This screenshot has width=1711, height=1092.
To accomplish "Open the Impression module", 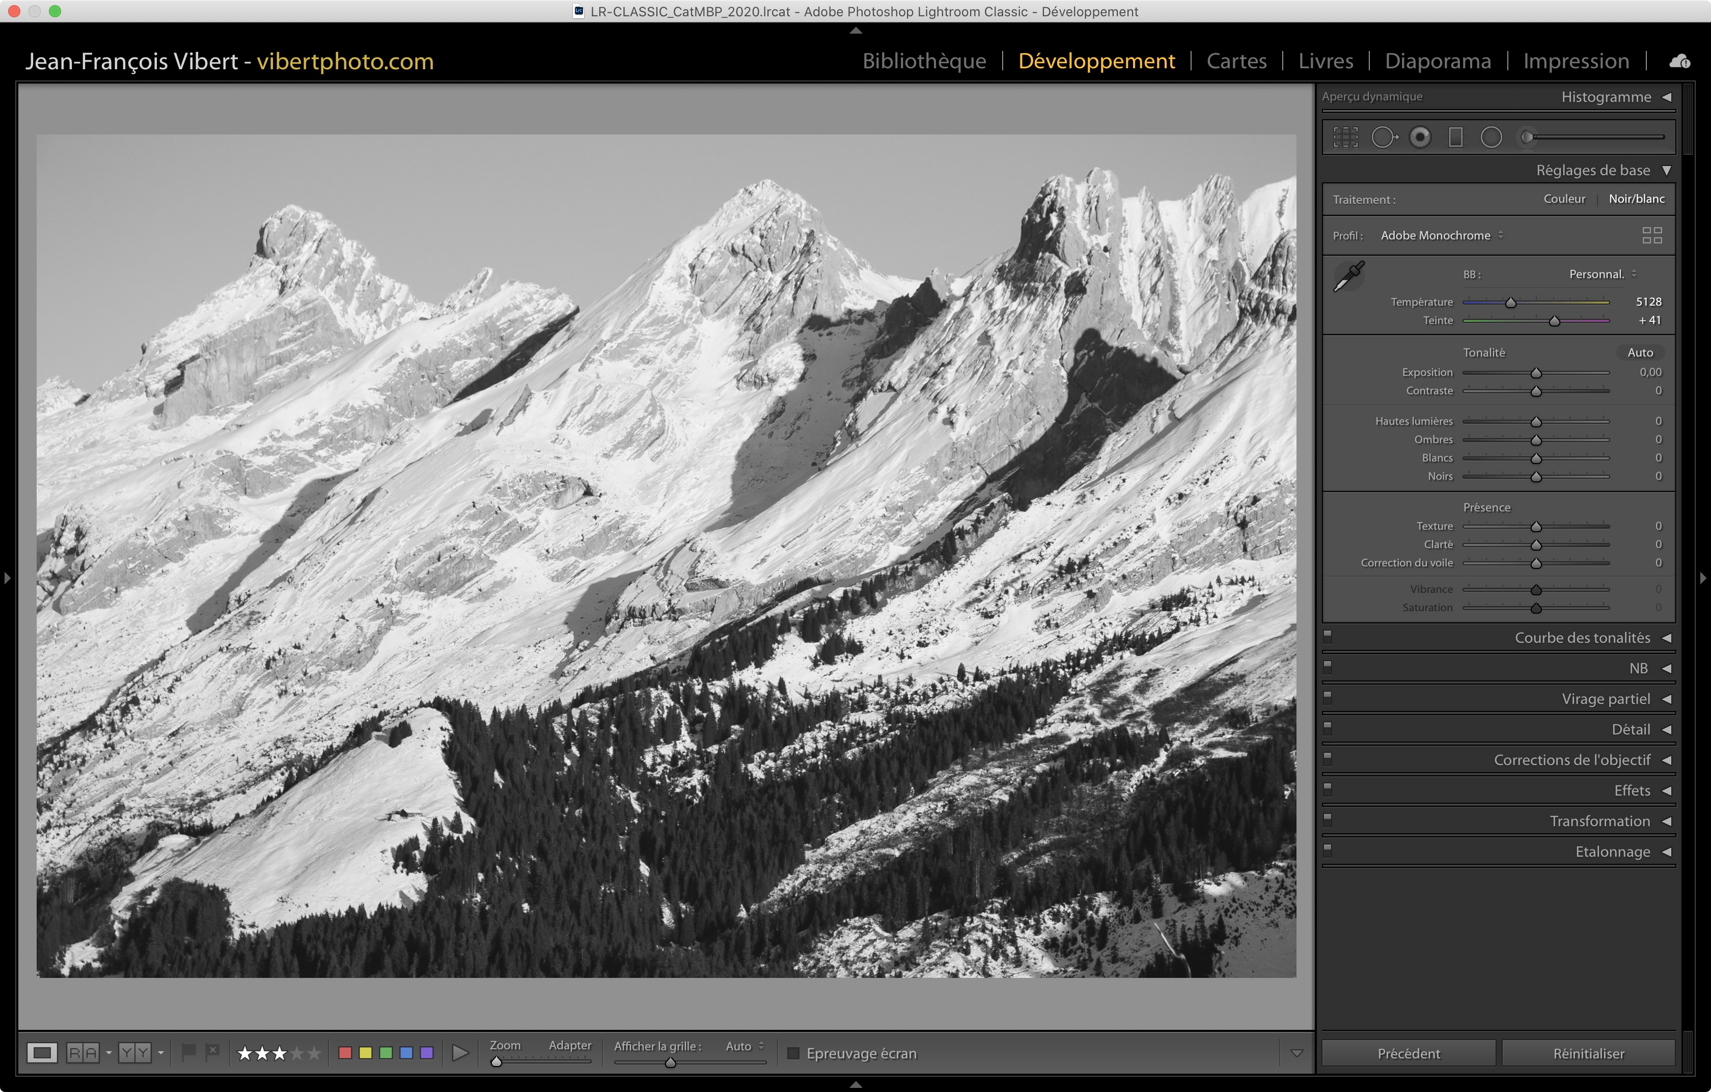I will (1575, 61).
